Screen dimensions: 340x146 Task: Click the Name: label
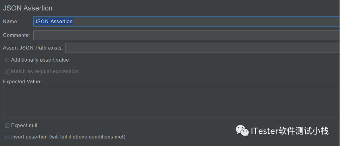pyautogui.click(x=11, y=21)
